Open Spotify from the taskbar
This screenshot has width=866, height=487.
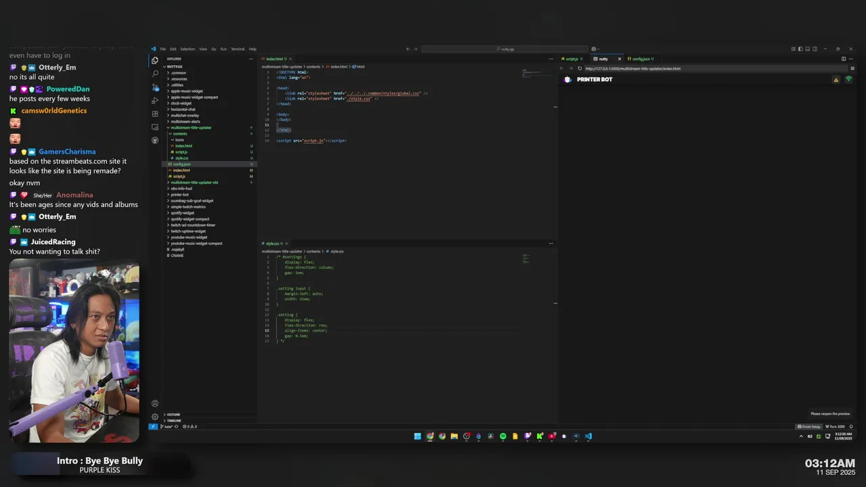coord(503,436)
